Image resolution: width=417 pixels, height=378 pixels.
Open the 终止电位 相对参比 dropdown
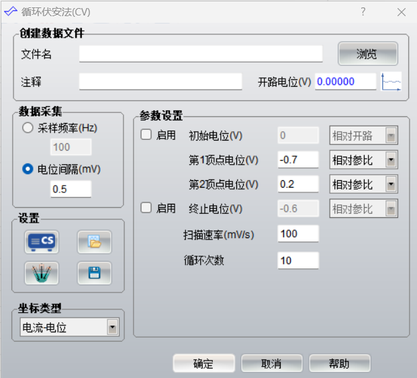[363, 209]
